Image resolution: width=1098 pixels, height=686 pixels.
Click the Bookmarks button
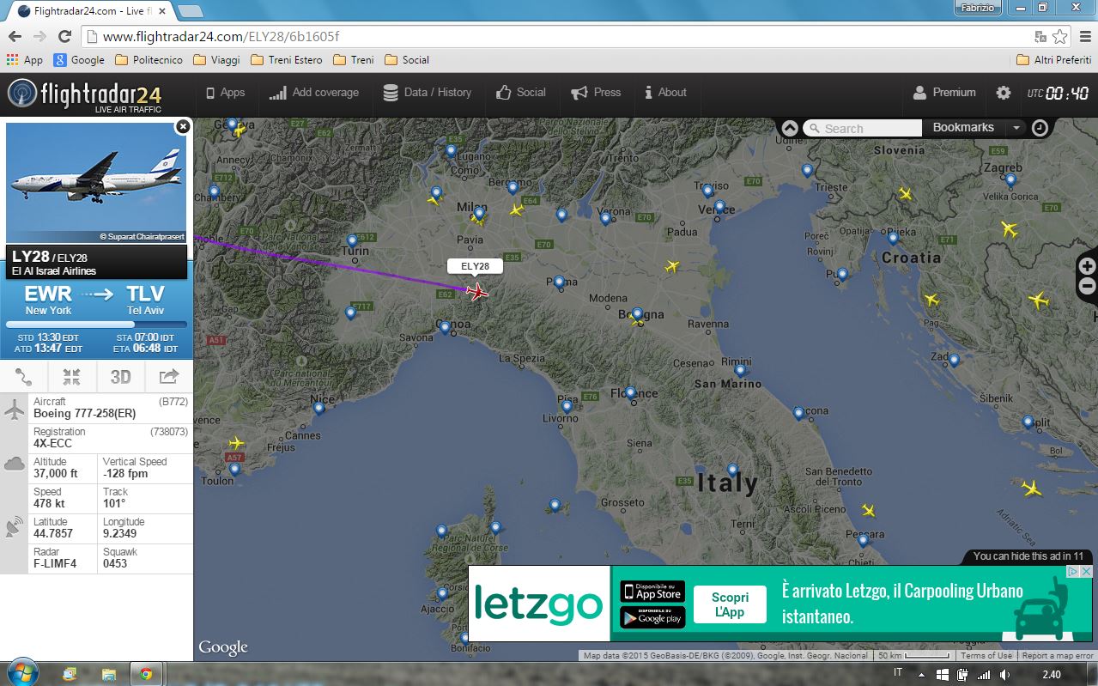963,128
